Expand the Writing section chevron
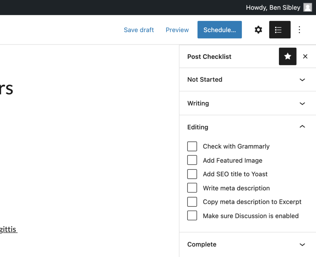 (302, 104)
